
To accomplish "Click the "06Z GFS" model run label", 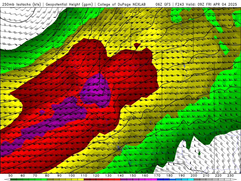I will [x=163, y=5].
